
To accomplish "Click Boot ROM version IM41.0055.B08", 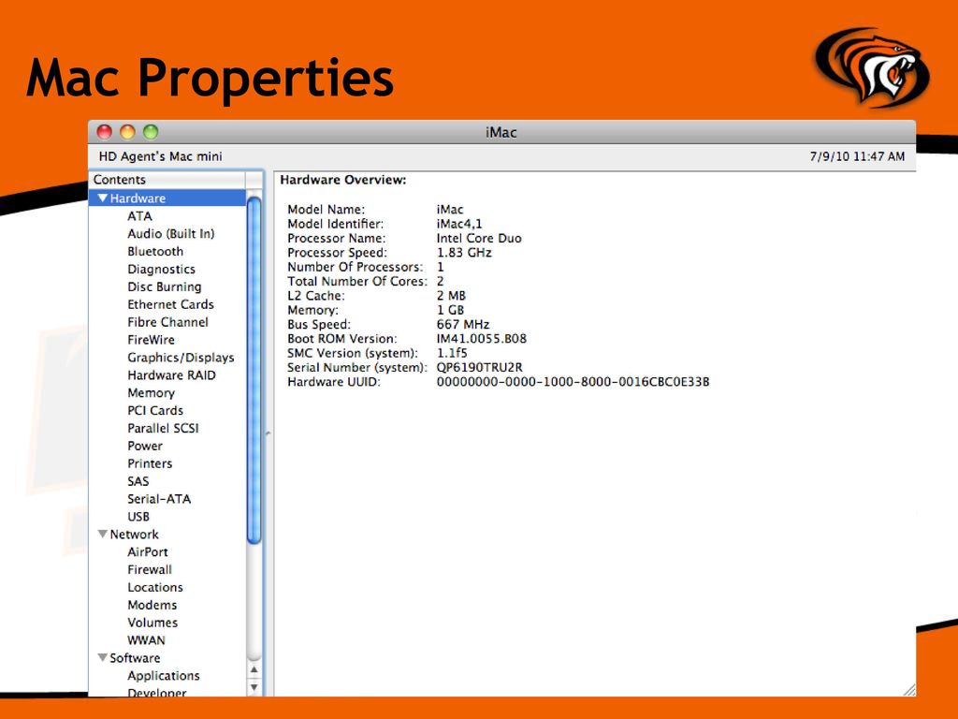I will (x=482, y=339).
